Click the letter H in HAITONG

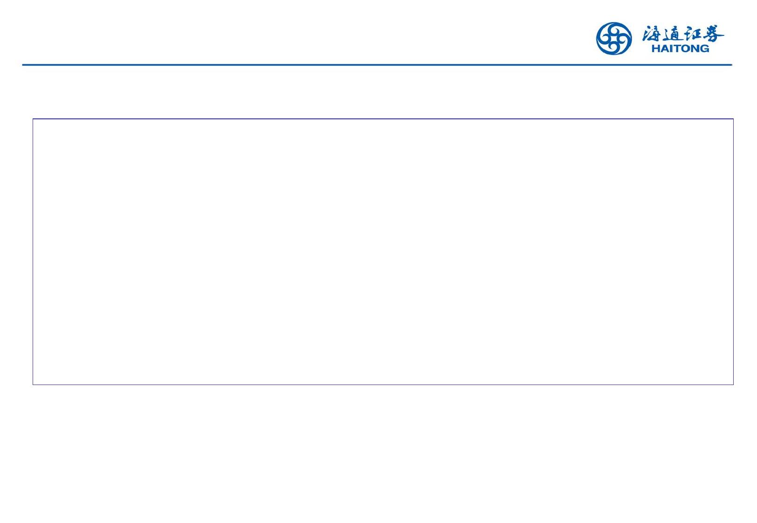pyautogui.click(x=655, y=48)
